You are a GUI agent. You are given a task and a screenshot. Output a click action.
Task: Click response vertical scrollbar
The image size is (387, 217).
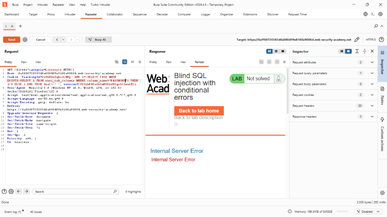pos(287,91)
